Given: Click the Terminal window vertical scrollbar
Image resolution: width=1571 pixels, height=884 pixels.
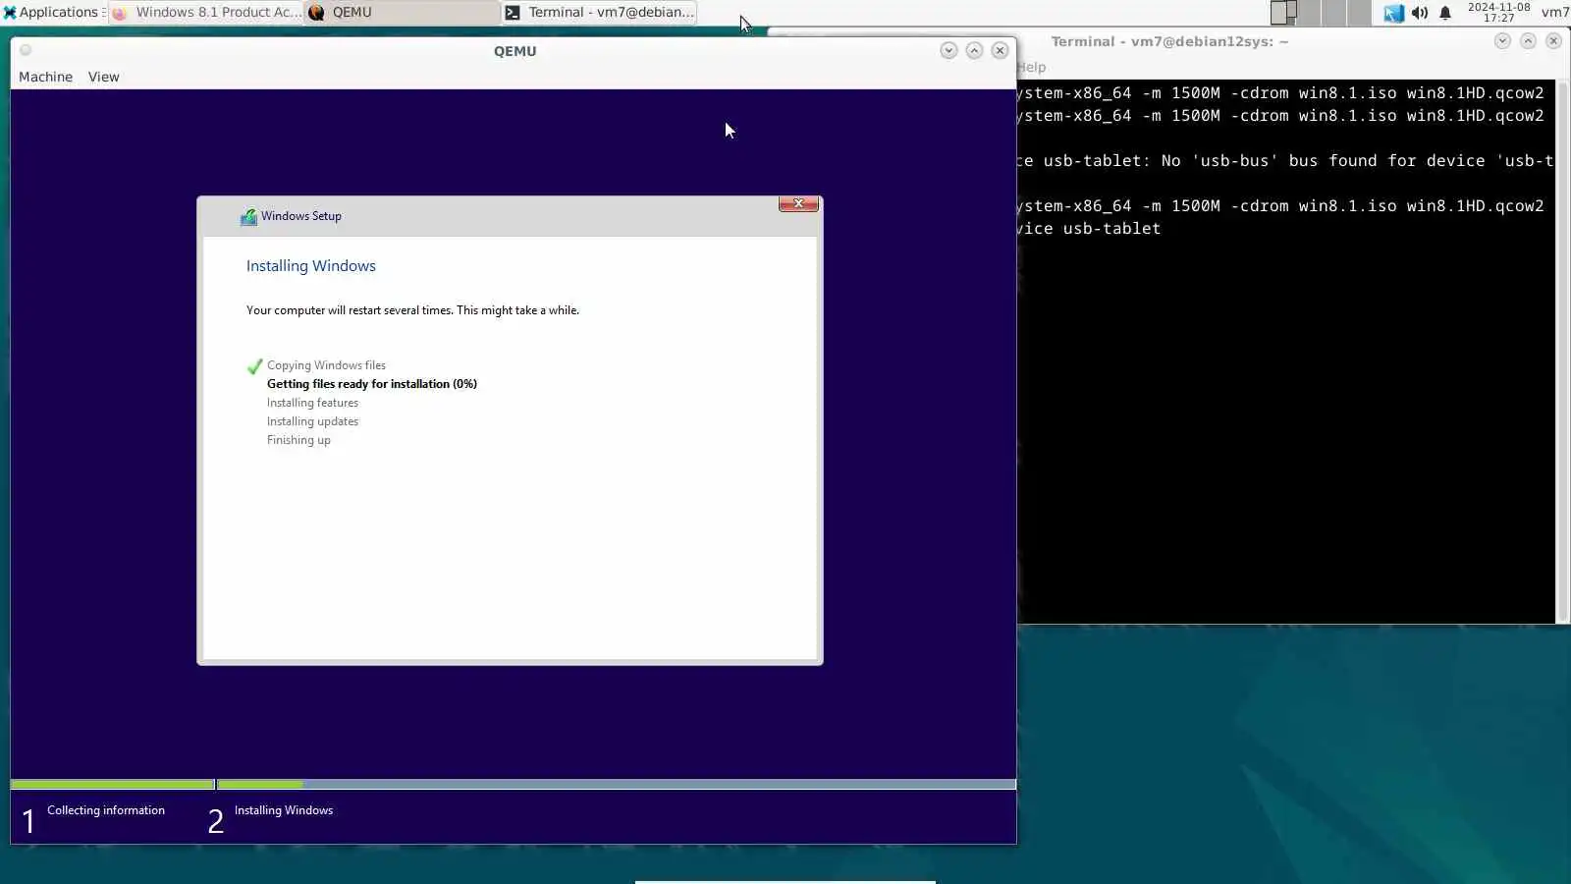Looking at the screenshot, I should 1561,351.
